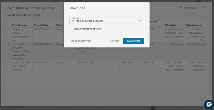The height and width of the screenshot is (110, 214).
Task: Open tag badge under Bridgeport Crossing Redevelopment
Action: pyautogui.click(x=14, y=40)
